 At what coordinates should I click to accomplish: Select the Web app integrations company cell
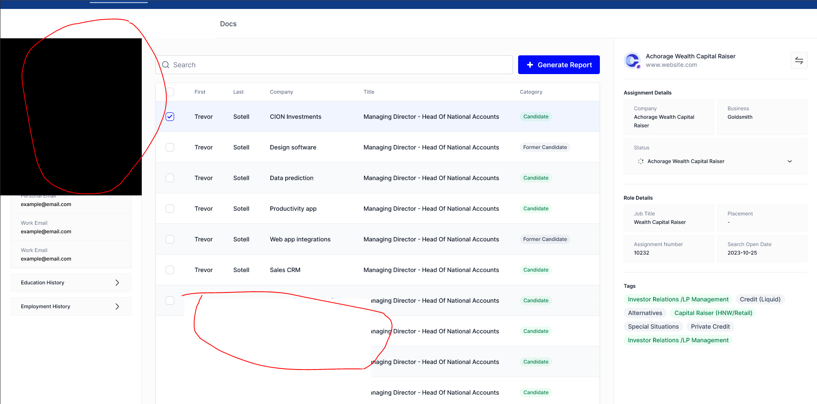pos(300,239)
